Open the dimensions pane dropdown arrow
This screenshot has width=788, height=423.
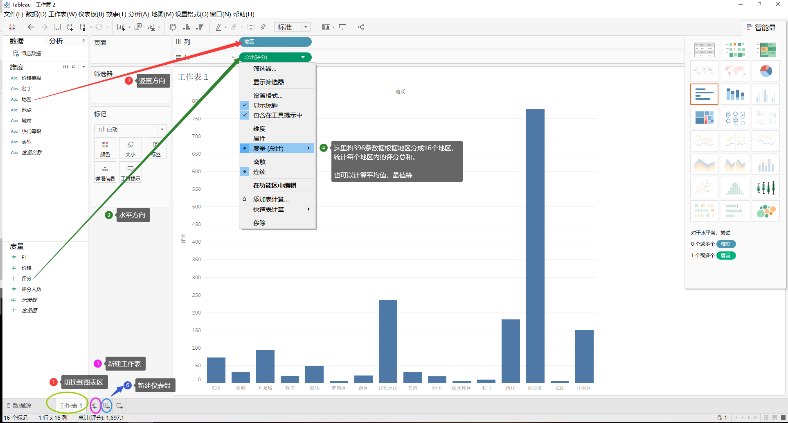click(x=83, y=66)
